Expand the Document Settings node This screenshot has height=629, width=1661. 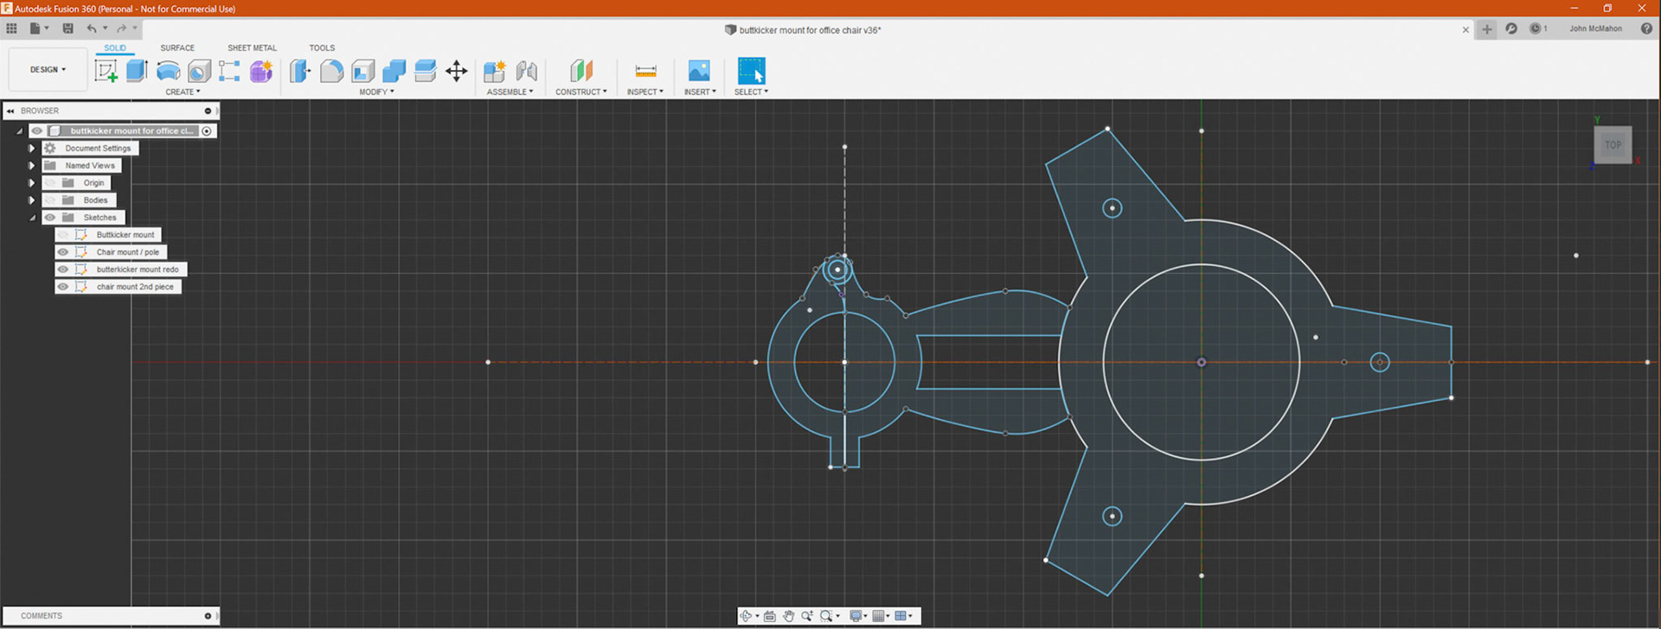[32, 149]
